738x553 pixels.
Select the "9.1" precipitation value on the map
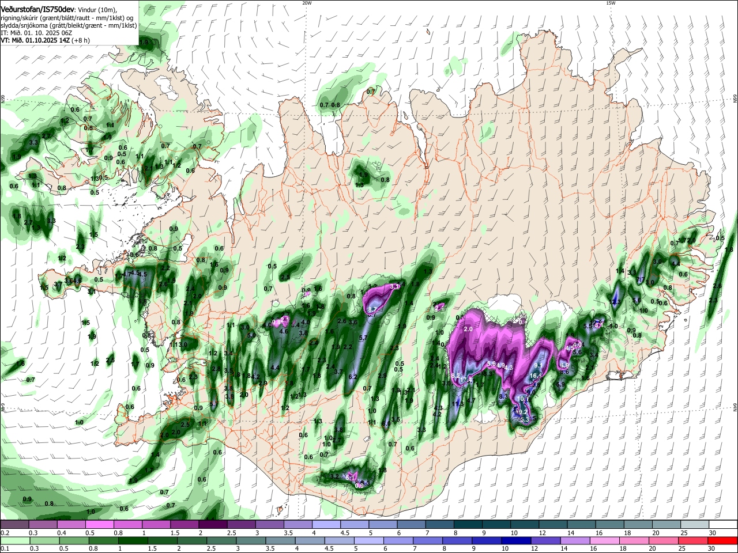click(x=539, y=365)
